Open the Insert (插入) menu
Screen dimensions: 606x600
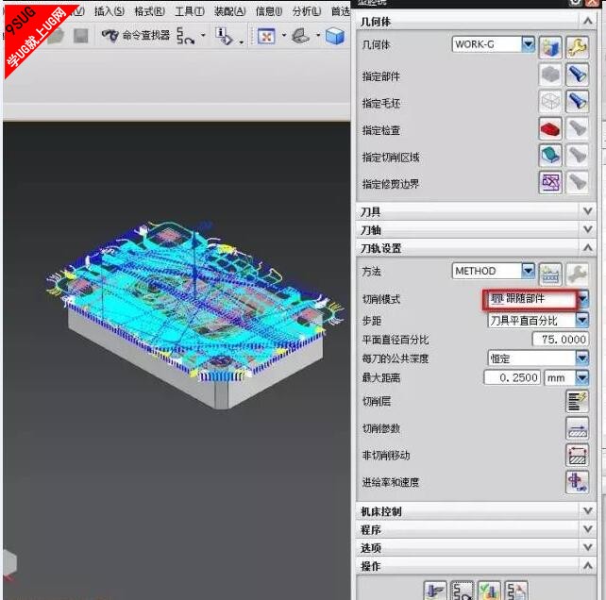[x=109, y=11]
